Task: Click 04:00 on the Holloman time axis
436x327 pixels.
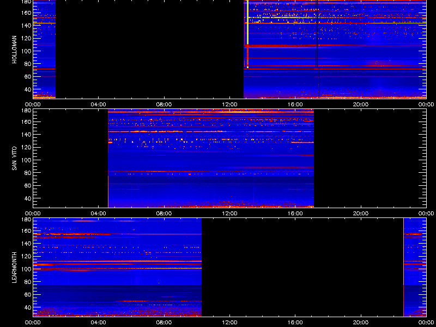Action: coord(99,105)
